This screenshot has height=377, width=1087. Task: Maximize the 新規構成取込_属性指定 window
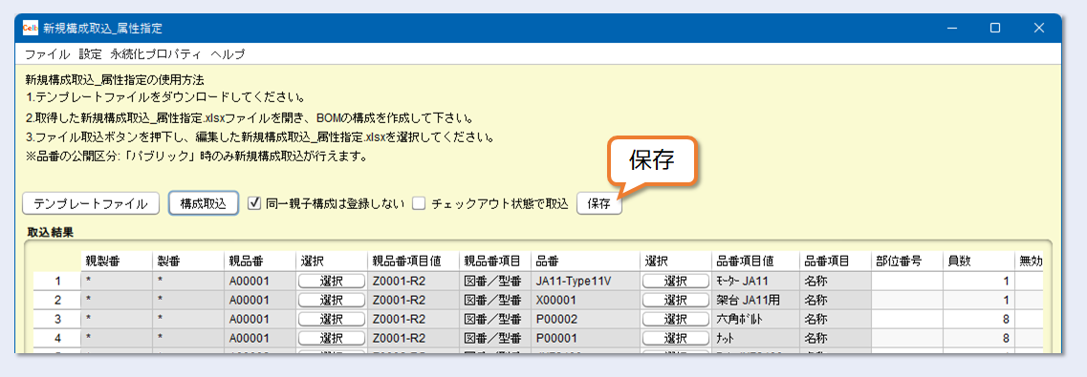pyautogui.click(x=995, y=28)
